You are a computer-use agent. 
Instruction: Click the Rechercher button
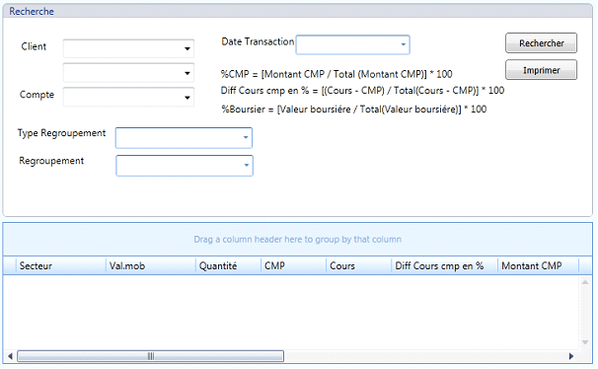point(541,43)
